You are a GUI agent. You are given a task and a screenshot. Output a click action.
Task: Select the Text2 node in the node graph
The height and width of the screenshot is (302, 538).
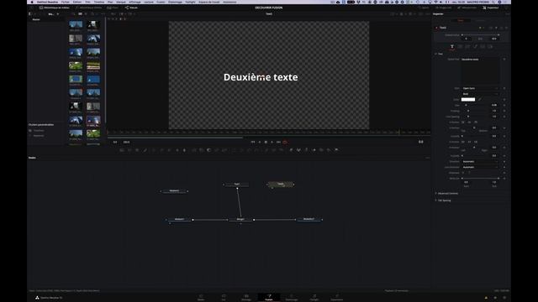click(x=280, y=185)
